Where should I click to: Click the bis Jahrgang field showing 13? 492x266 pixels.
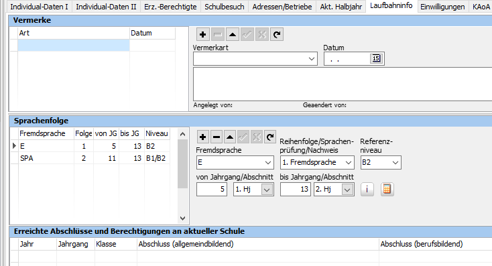296,190
